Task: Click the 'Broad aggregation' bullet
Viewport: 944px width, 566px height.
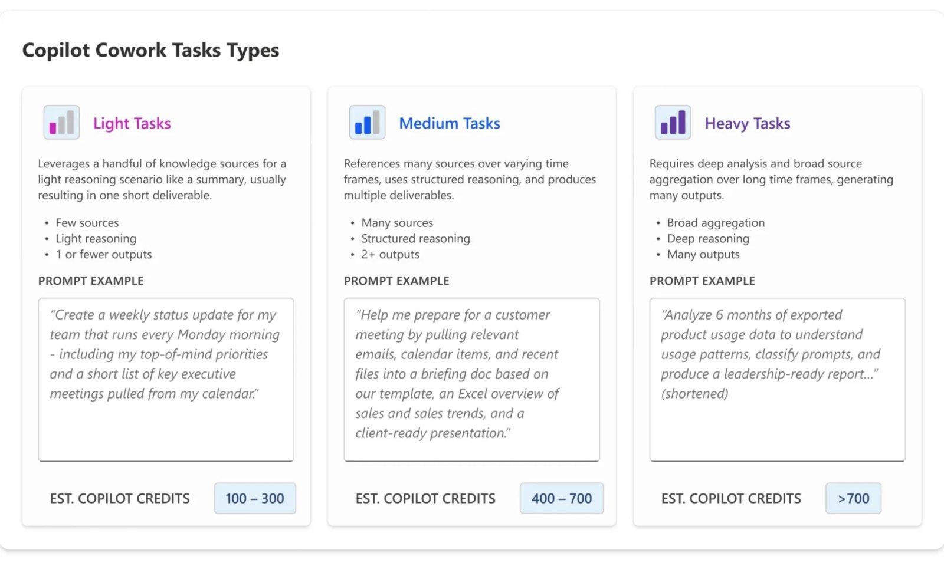Action: [716, 223]
